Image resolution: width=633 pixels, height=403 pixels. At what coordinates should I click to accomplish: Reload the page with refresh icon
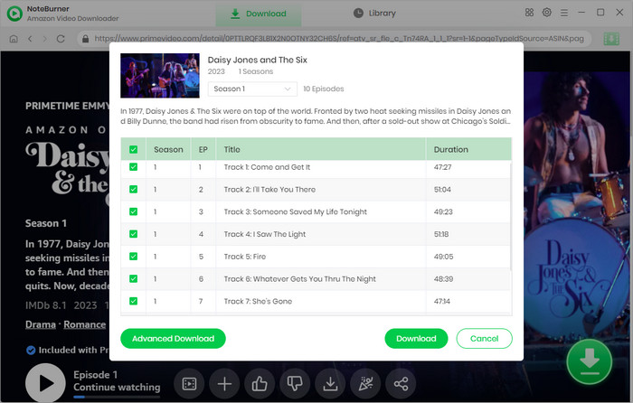click(61, 39)
